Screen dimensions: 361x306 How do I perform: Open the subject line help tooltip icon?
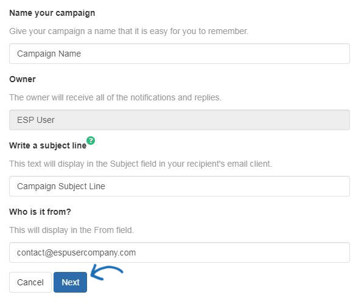[91, 141]
